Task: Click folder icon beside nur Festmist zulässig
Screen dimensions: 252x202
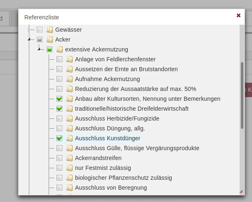Action: (70, 168)
